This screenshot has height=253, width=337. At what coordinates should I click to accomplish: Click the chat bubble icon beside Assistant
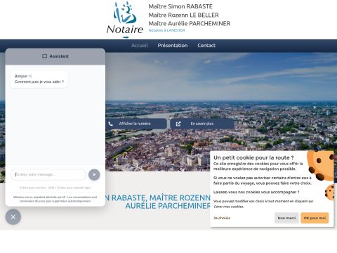coord(44,56)
